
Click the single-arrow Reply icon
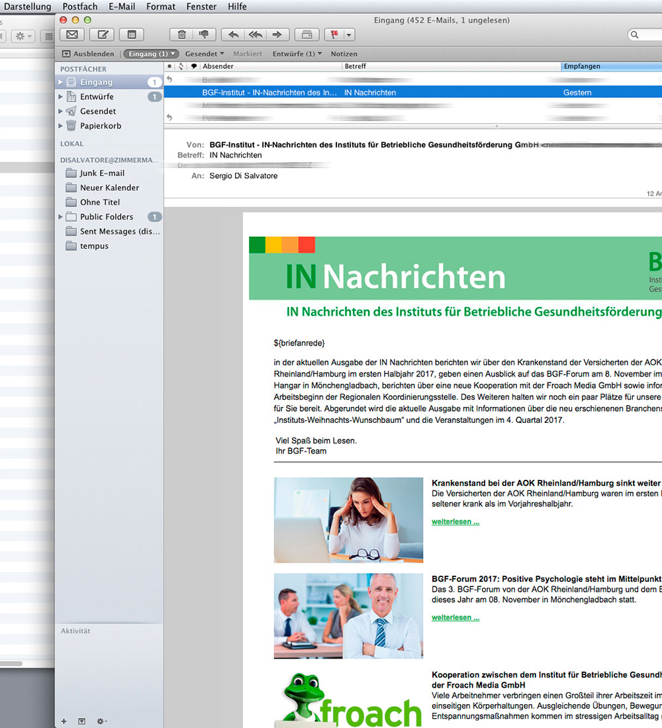click(x=233, y=34)
